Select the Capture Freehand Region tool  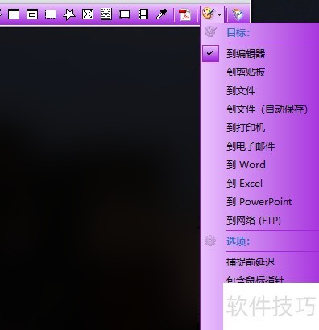coord(69,14)
